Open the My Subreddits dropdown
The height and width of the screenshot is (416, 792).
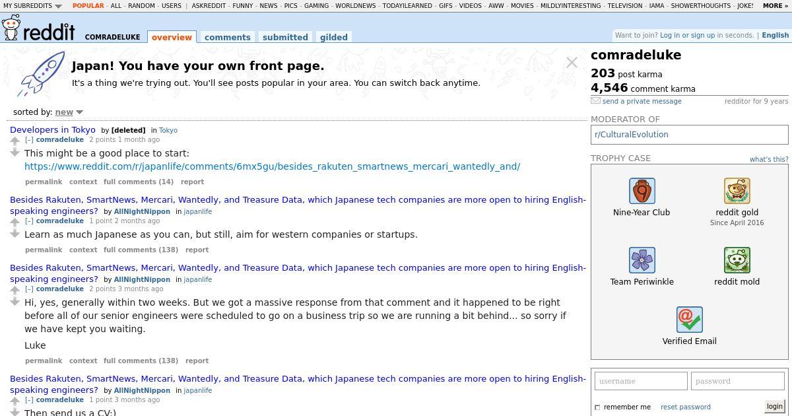tap(32, 5)
